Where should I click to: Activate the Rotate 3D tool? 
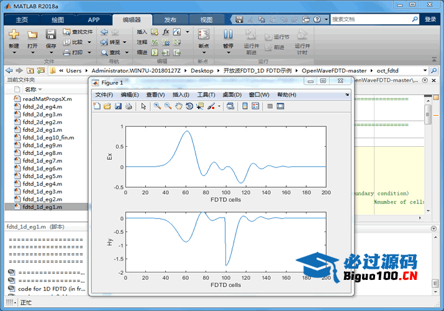(189, 106)
